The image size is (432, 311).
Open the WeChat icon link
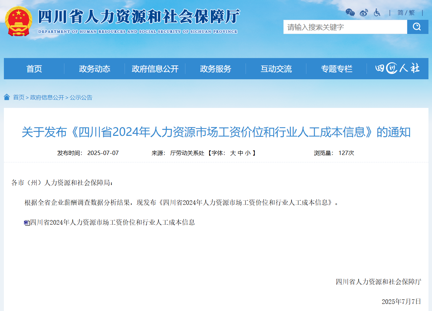pyautogui.click(x=350, y=13)
